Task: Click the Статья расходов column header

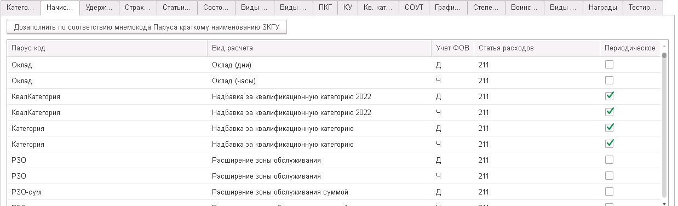Action: coord(537,48)
